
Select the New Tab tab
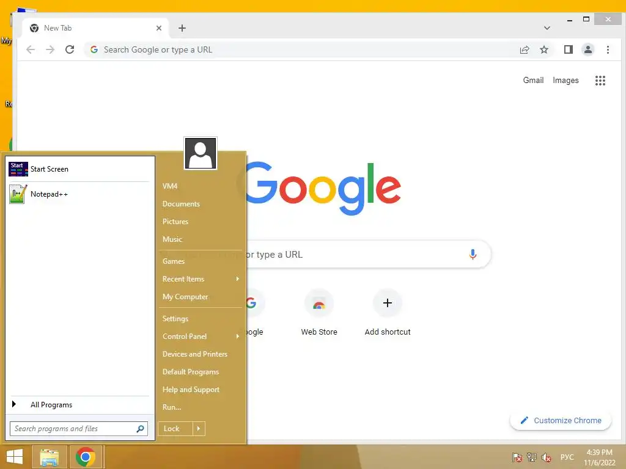click(x=95, y=28)
